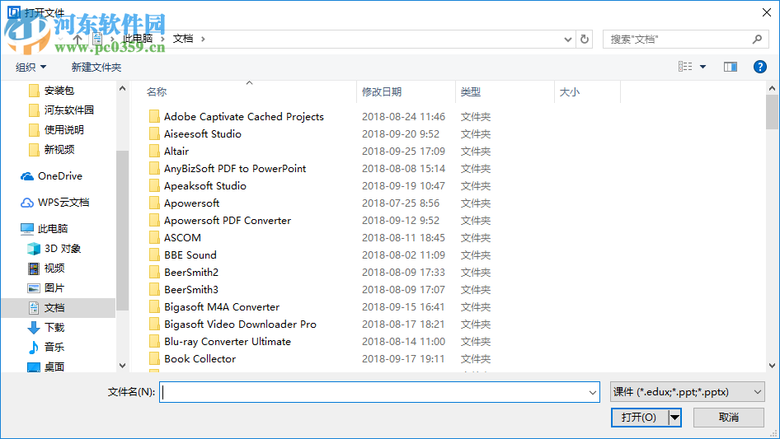780x439 pixels.
Task: Select the Altair folder
Action: pos(176,152)
